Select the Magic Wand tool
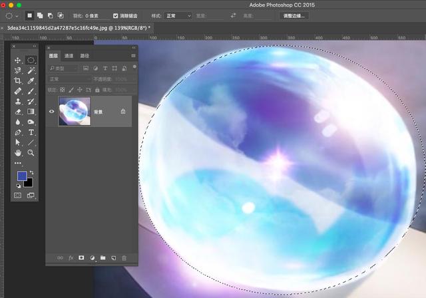Screen dimensions: 426x298 click(x=31, y=71)
